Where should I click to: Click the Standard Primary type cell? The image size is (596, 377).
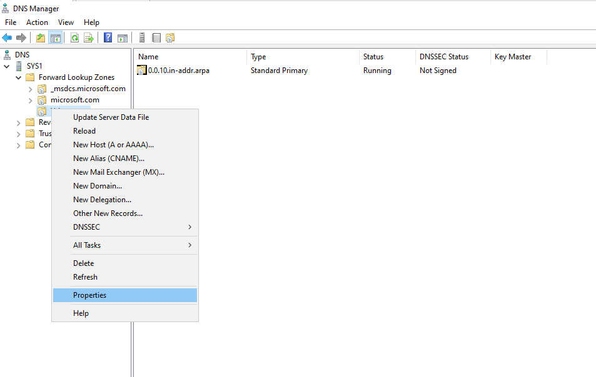tap(279, 71)
